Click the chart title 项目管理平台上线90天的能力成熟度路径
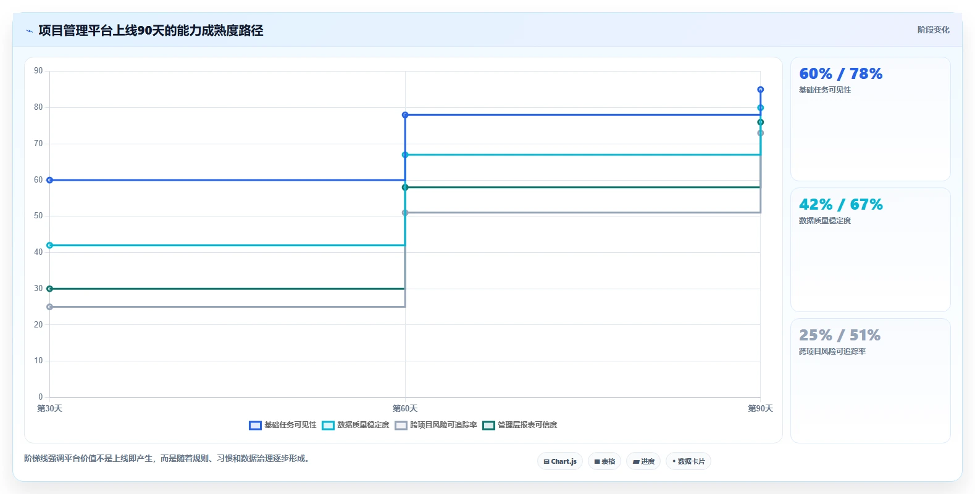The image size is (975, 494). pyautogui.click(x=151, y=30)
